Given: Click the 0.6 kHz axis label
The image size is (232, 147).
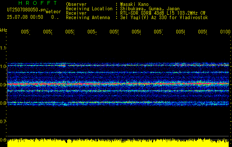Looking at the screenshot, I should coord(3,140).
